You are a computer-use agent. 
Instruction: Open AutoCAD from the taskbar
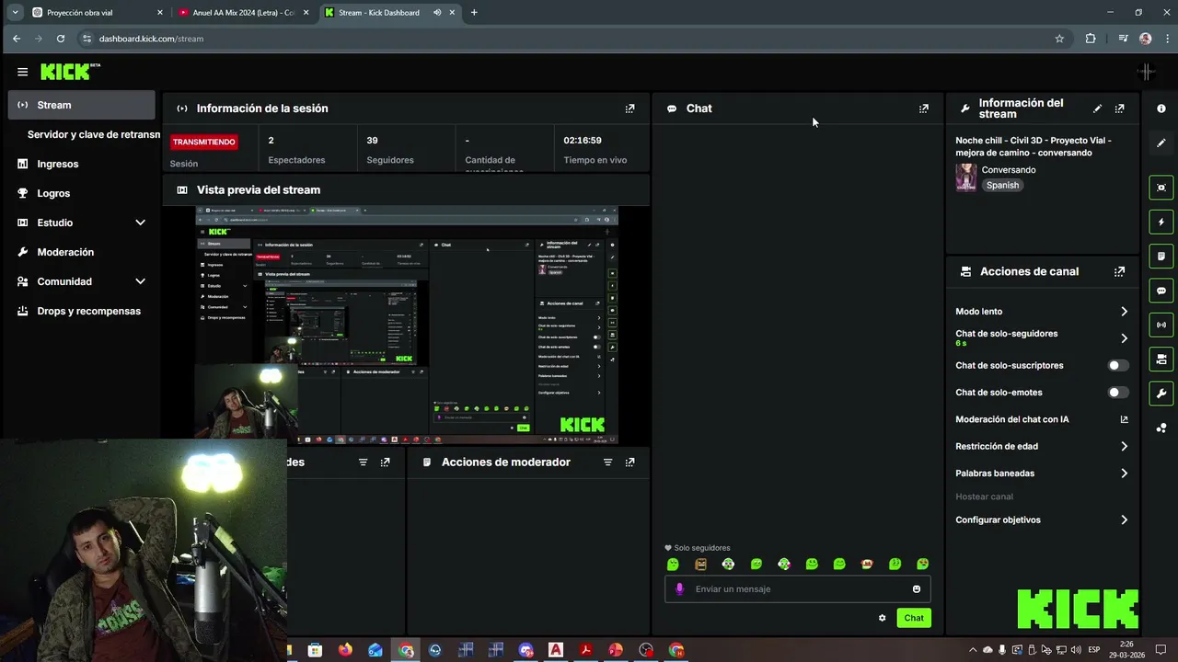point(556,650)
